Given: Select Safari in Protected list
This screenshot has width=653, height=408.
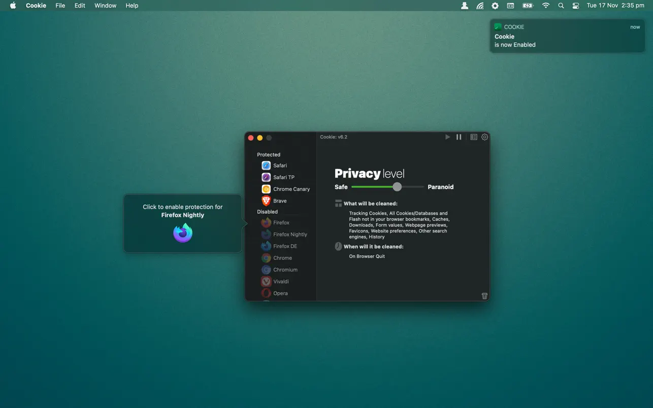Looking at the screenshot, I should click(x=279, y=165).
